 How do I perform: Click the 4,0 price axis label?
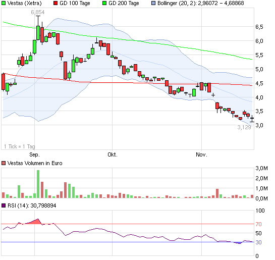(259, 97)
